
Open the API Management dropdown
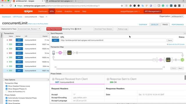pyautogui.click(x=153, y=11)
